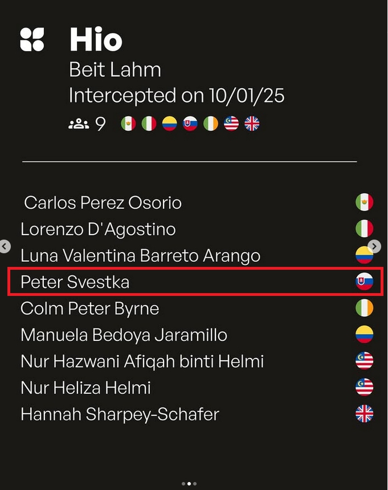The height and width of the screenshot is (490, 388).
Task: Click the Slovakia flag in Peter Svestka row
Action: coord(364,282)
